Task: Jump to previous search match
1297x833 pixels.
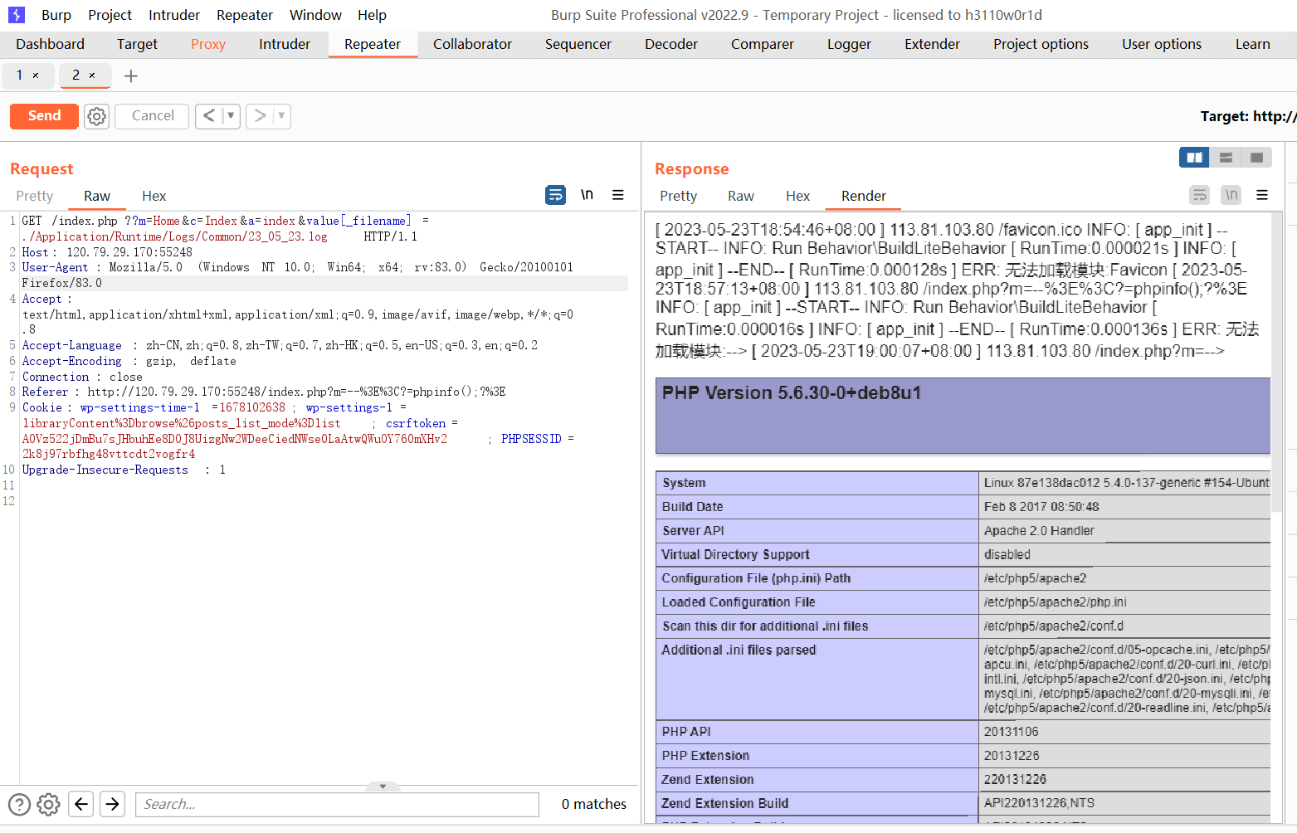Action: pyautogui.click(x=81, y=804)
